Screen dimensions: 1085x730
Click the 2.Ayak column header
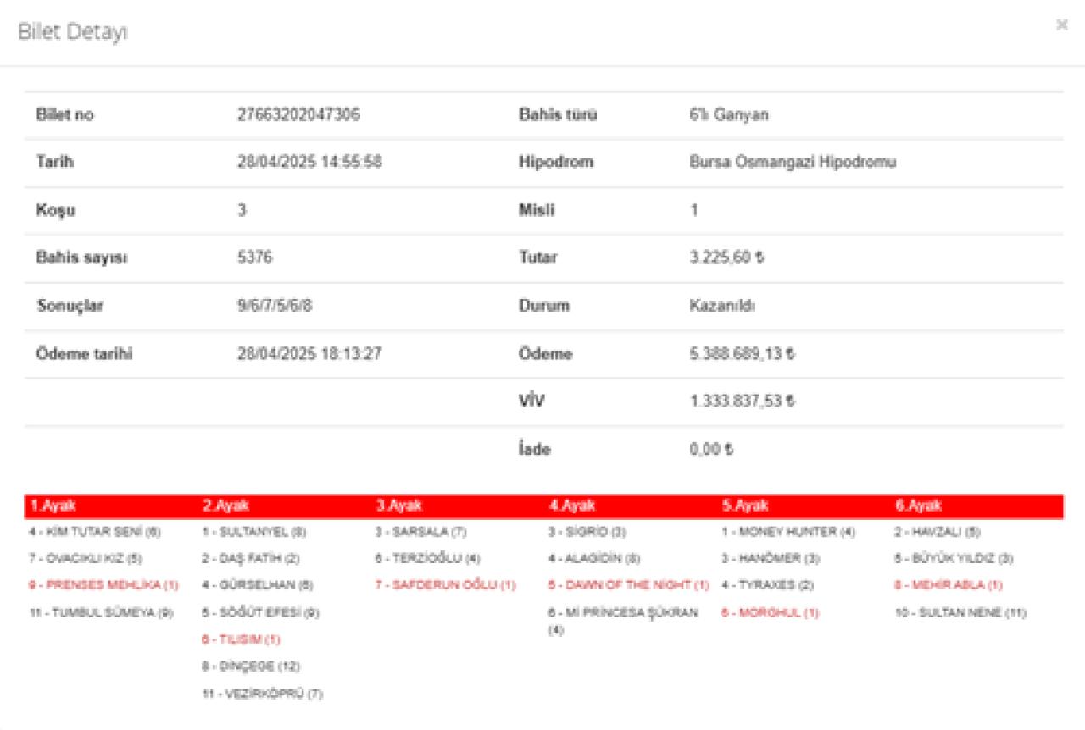point(225,506)
